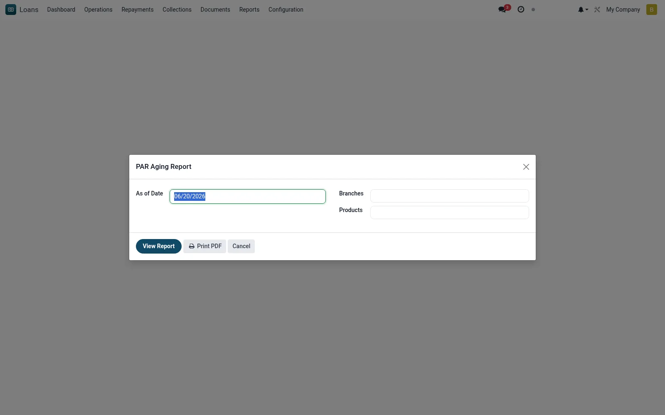Viewport: 665px width, 415px height.
Task: Open the Loans app home icon
Action: [x=11, y=10]
